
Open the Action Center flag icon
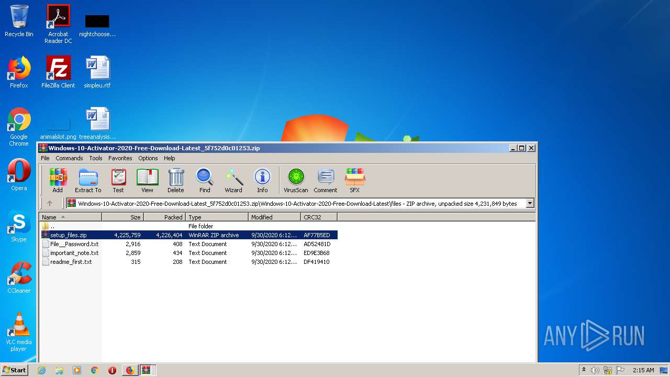click(620, 370)
